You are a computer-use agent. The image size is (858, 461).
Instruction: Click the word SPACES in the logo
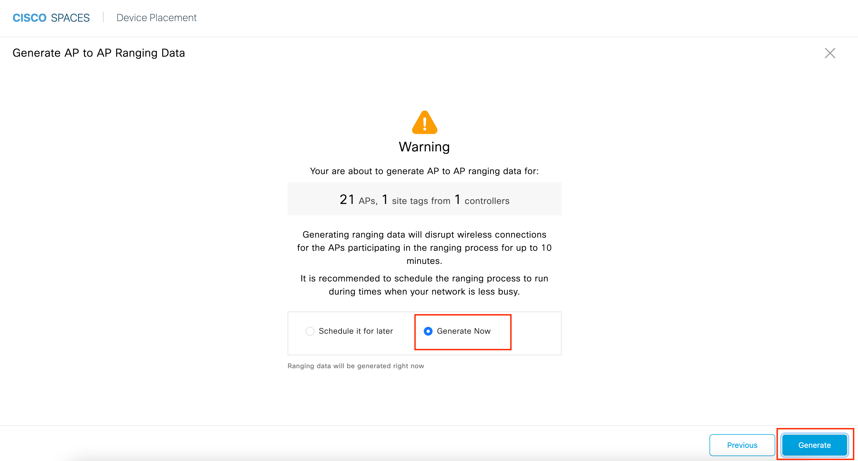point(70,18)
